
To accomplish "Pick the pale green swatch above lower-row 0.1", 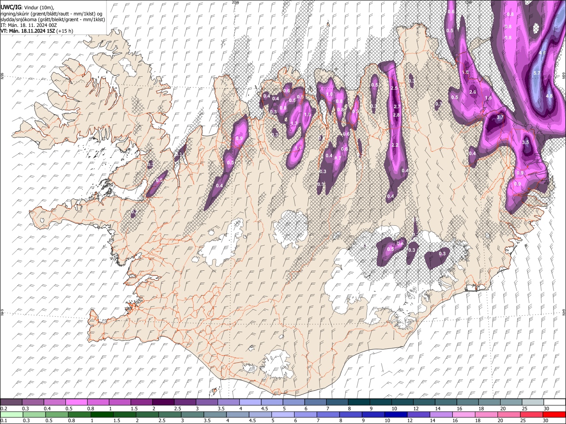I will 11,415.
